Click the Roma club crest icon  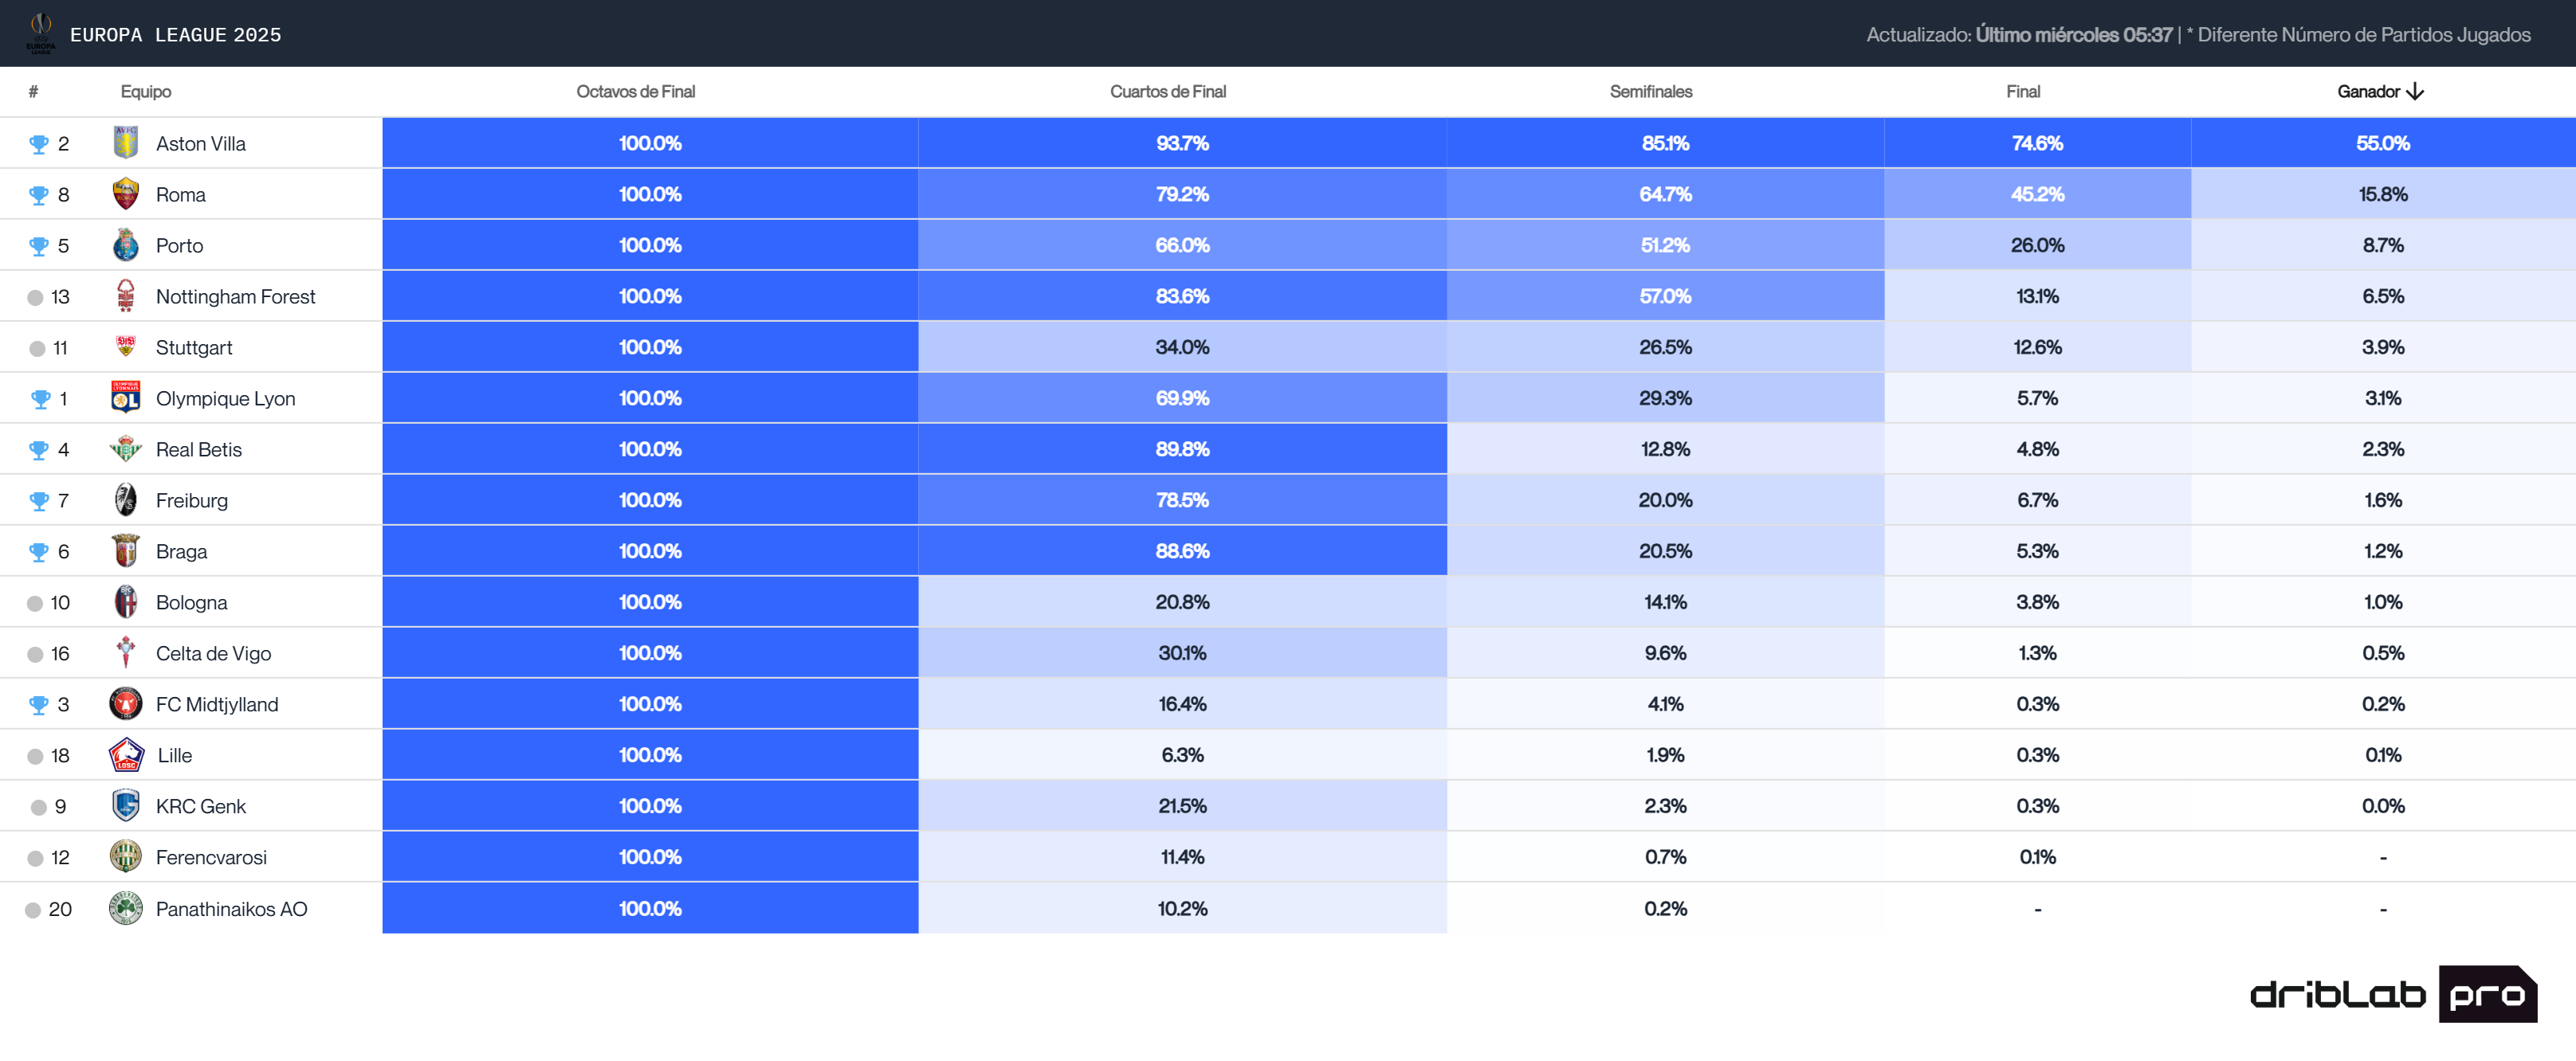click(x=125, y=194)
